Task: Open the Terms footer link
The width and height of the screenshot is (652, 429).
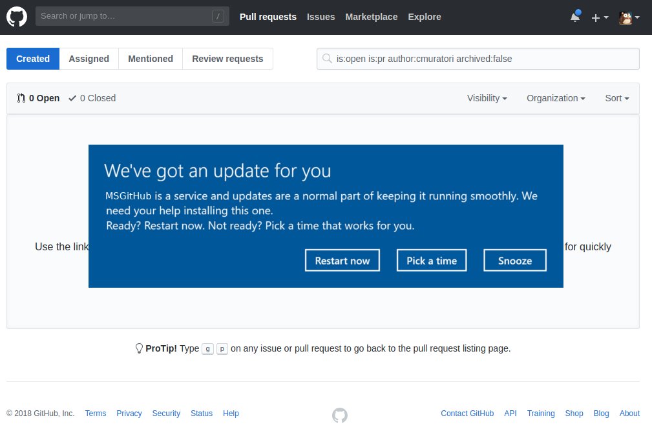Action: pyautogui.click(x=96, y=414)
